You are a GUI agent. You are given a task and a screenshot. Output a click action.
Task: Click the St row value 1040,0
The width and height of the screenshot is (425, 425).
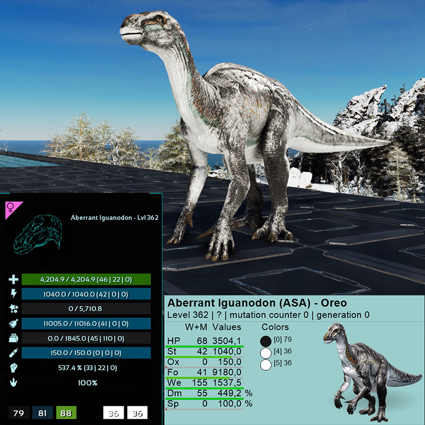pos(227,351)
